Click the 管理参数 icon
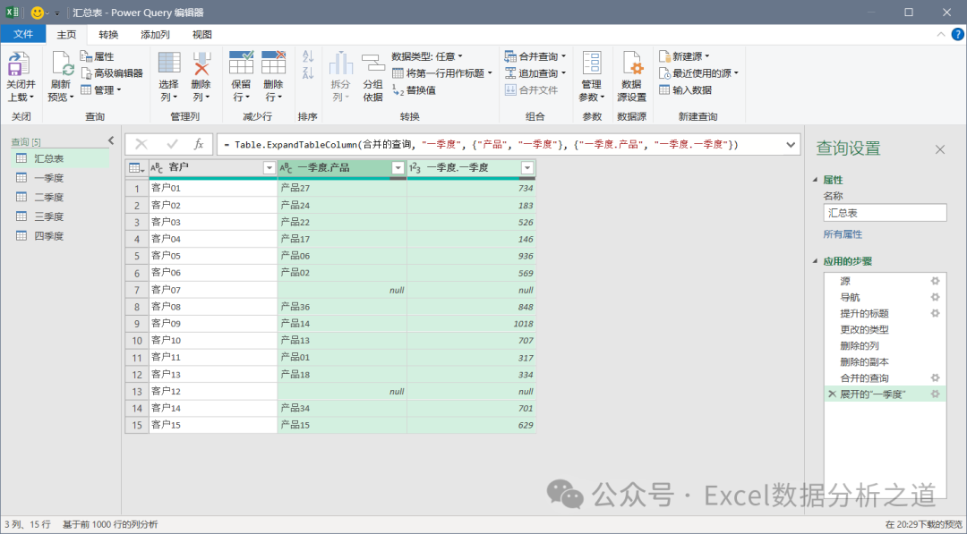The height and width of the screenshot is (534, 967). pos(592,64)
